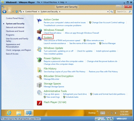Open the Virtual Machine menu

click(50, 2)
